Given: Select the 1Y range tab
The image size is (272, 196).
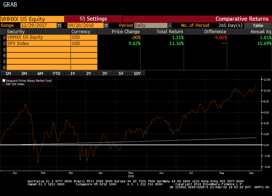Looking at the screenshot, I should point(72,73).
